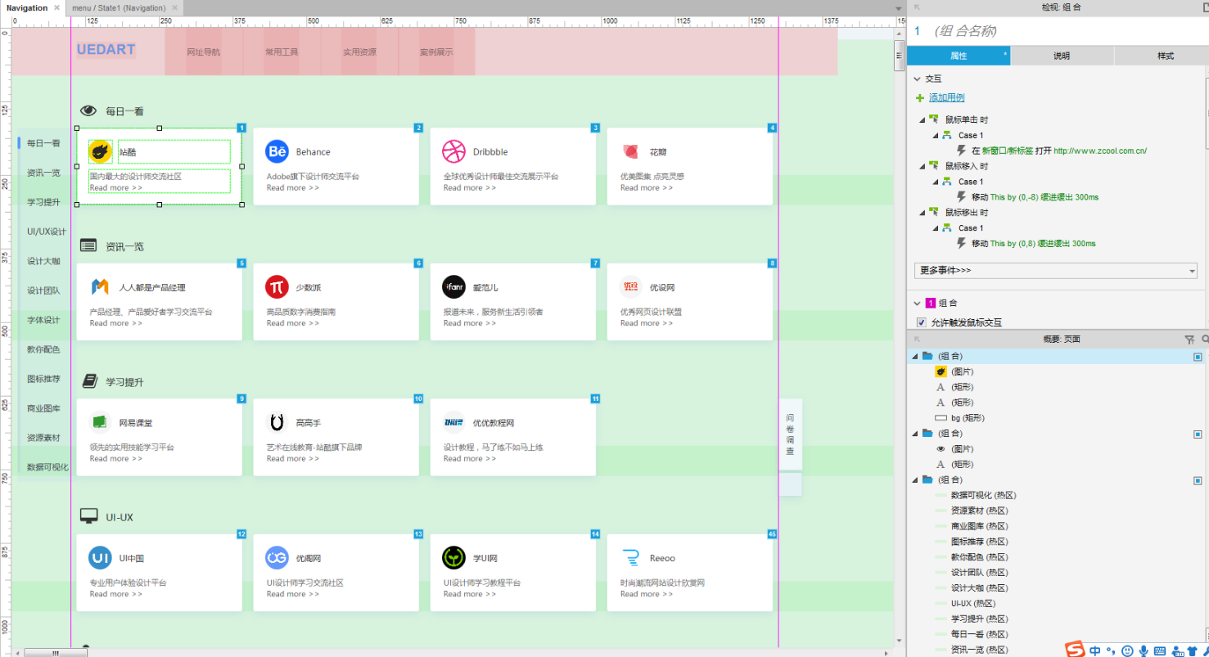Toggle the marker on the third 组合 outline row
The image size is (1209, 657).
[1198, 480]
